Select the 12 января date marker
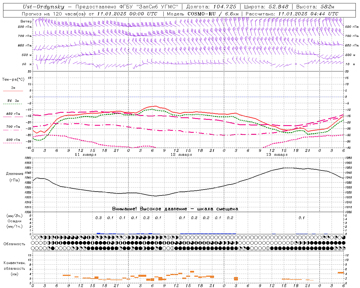The height and width of the screenshot is (288, 360). [181, 155]
